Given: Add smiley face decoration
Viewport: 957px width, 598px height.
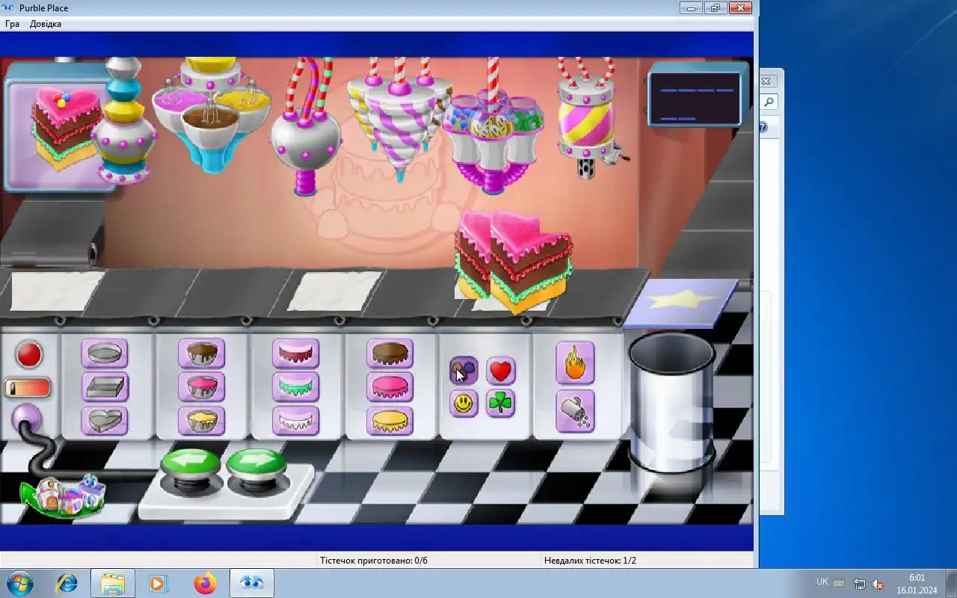Looking at the screenshot, I should point(464,404).
